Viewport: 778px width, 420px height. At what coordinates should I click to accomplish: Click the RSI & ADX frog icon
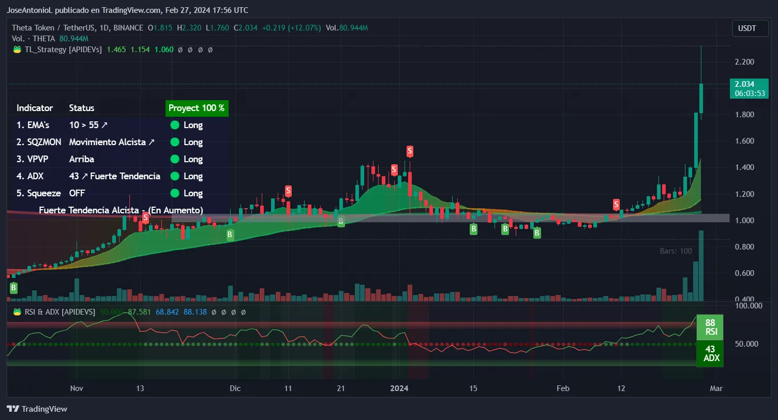pyautogui.click(x=17, y=312)
